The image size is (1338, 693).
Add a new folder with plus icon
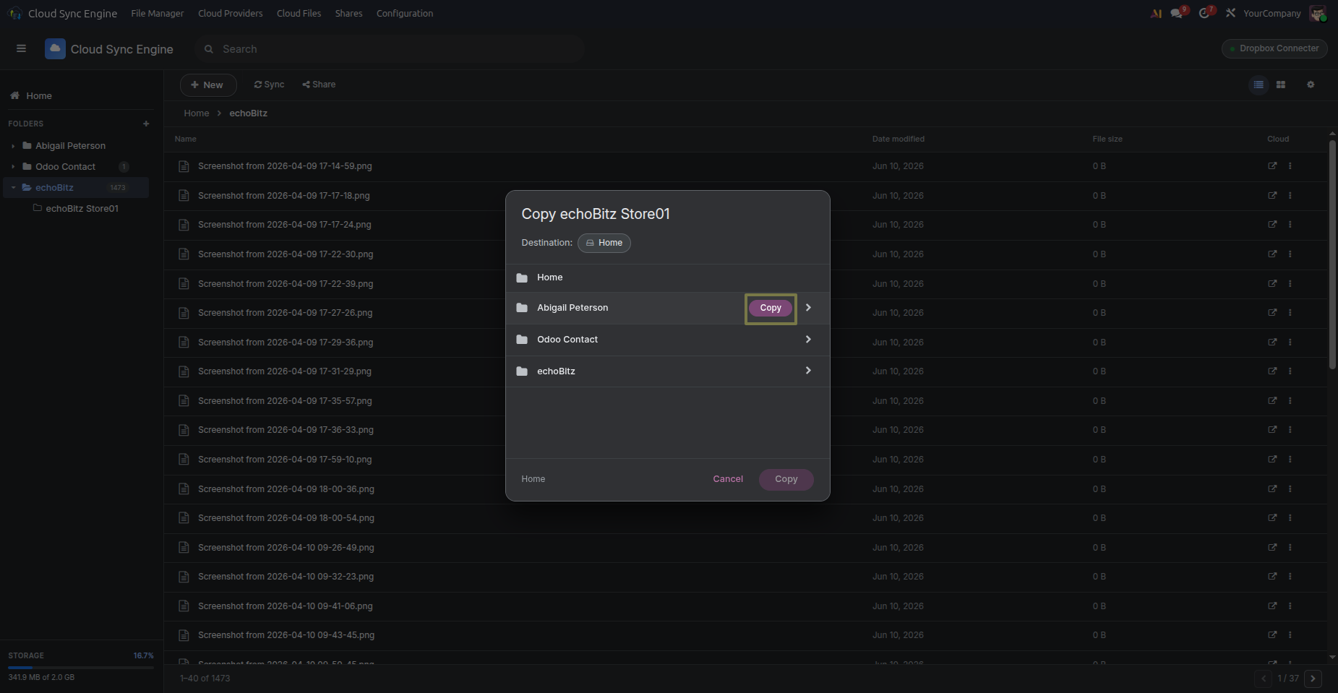[146, 124]
